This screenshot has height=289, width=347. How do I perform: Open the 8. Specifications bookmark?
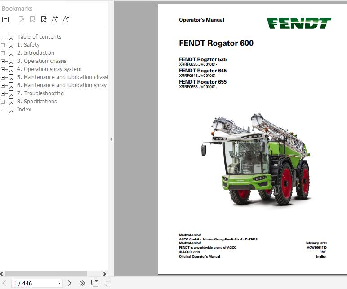pyautogui.click(x=37, y=101)
